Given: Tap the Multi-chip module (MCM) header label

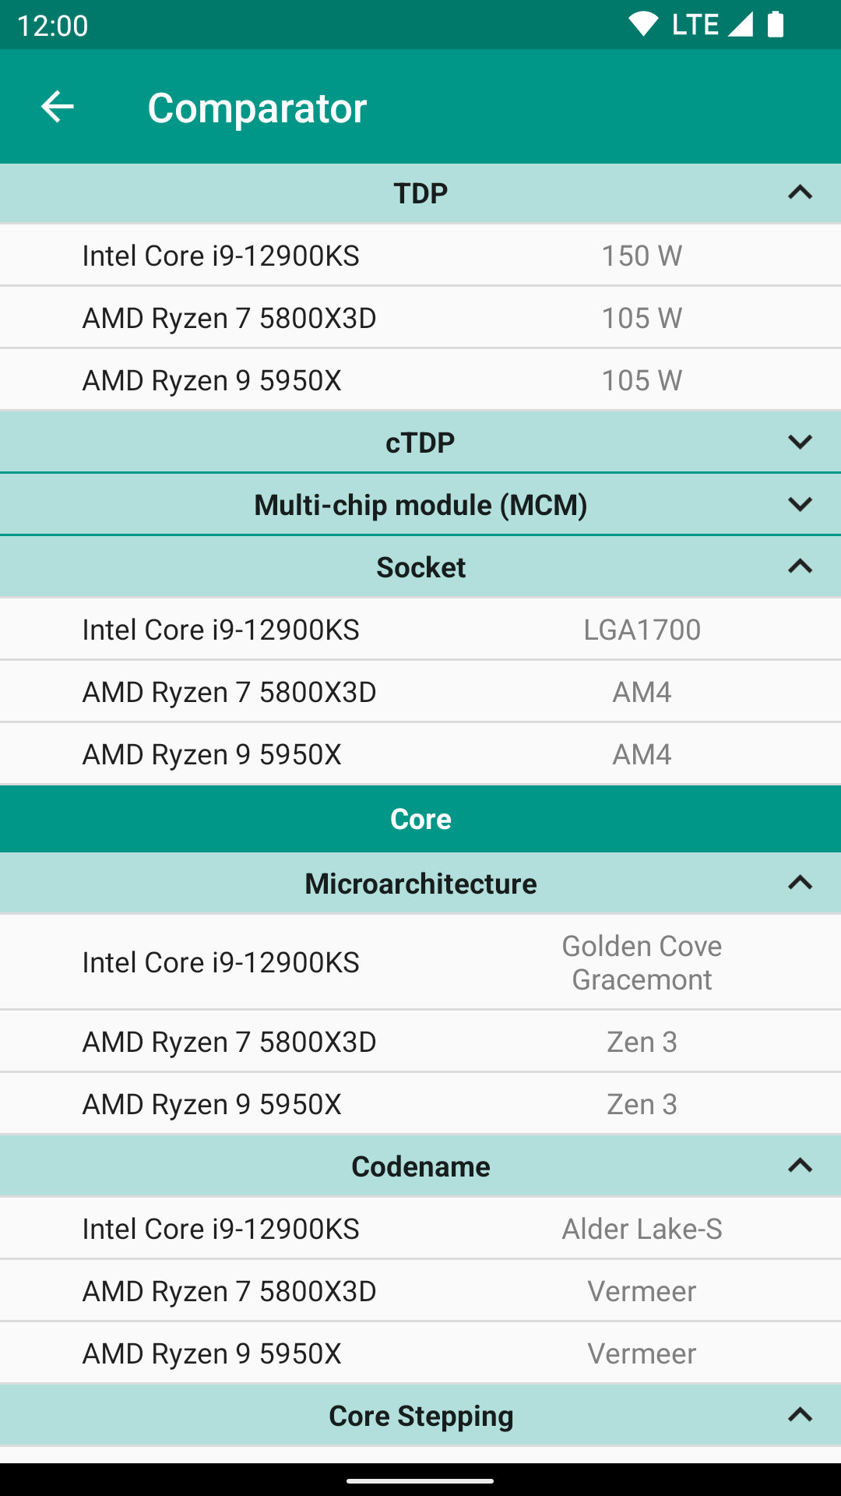Looking at the screenshot, I should 420,505.
